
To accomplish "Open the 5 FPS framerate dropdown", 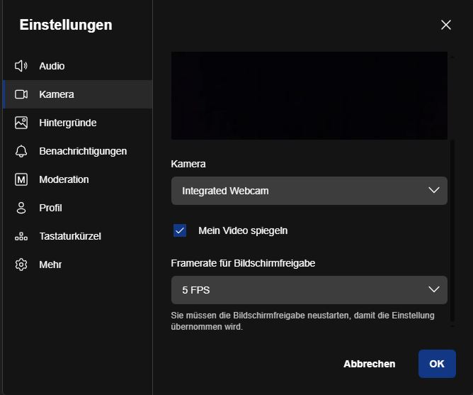I will (309, 290).
